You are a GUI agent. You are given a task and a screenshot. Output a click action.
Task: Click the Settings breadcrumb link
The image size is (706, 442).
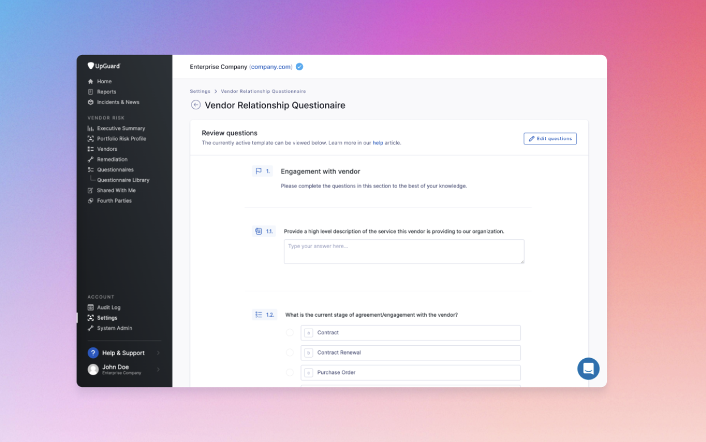[200, 91]
